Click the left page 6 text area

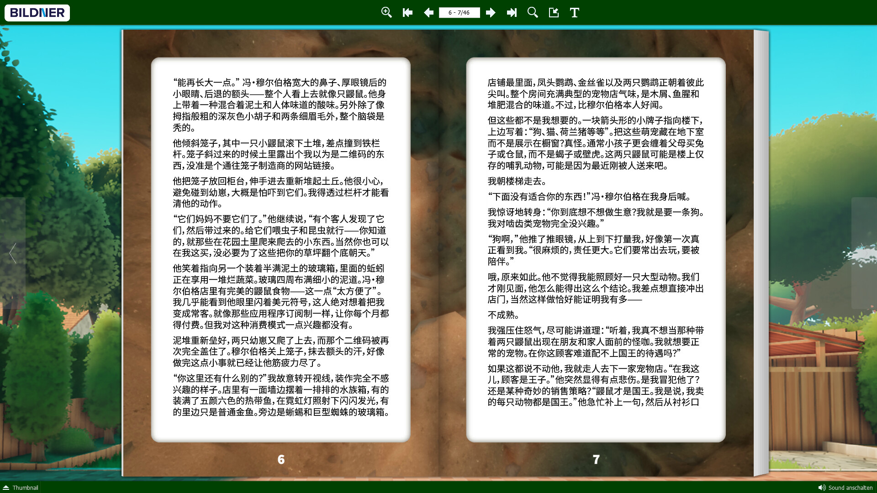(x=280, y=249)
